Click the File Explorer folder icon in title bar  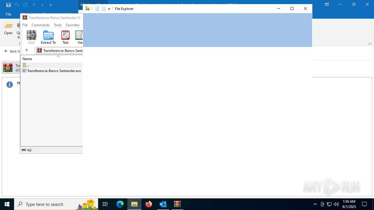(x=87, y=9)
